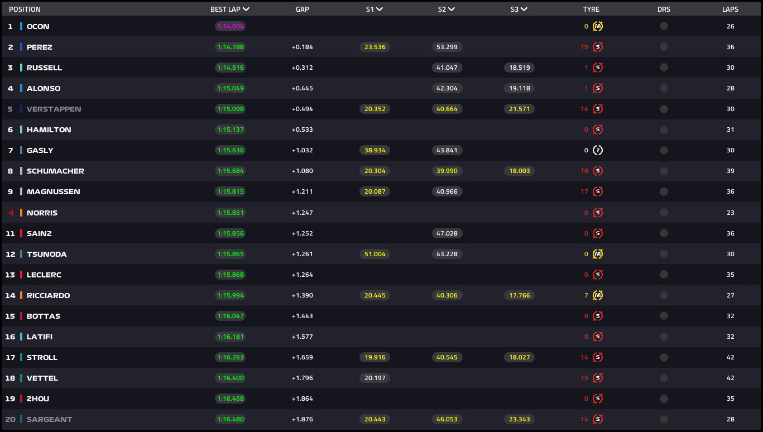This screenshot has width=763, height=432.
Task: Click Latifi's best lap 1:16.181
Action: [230, 337]
